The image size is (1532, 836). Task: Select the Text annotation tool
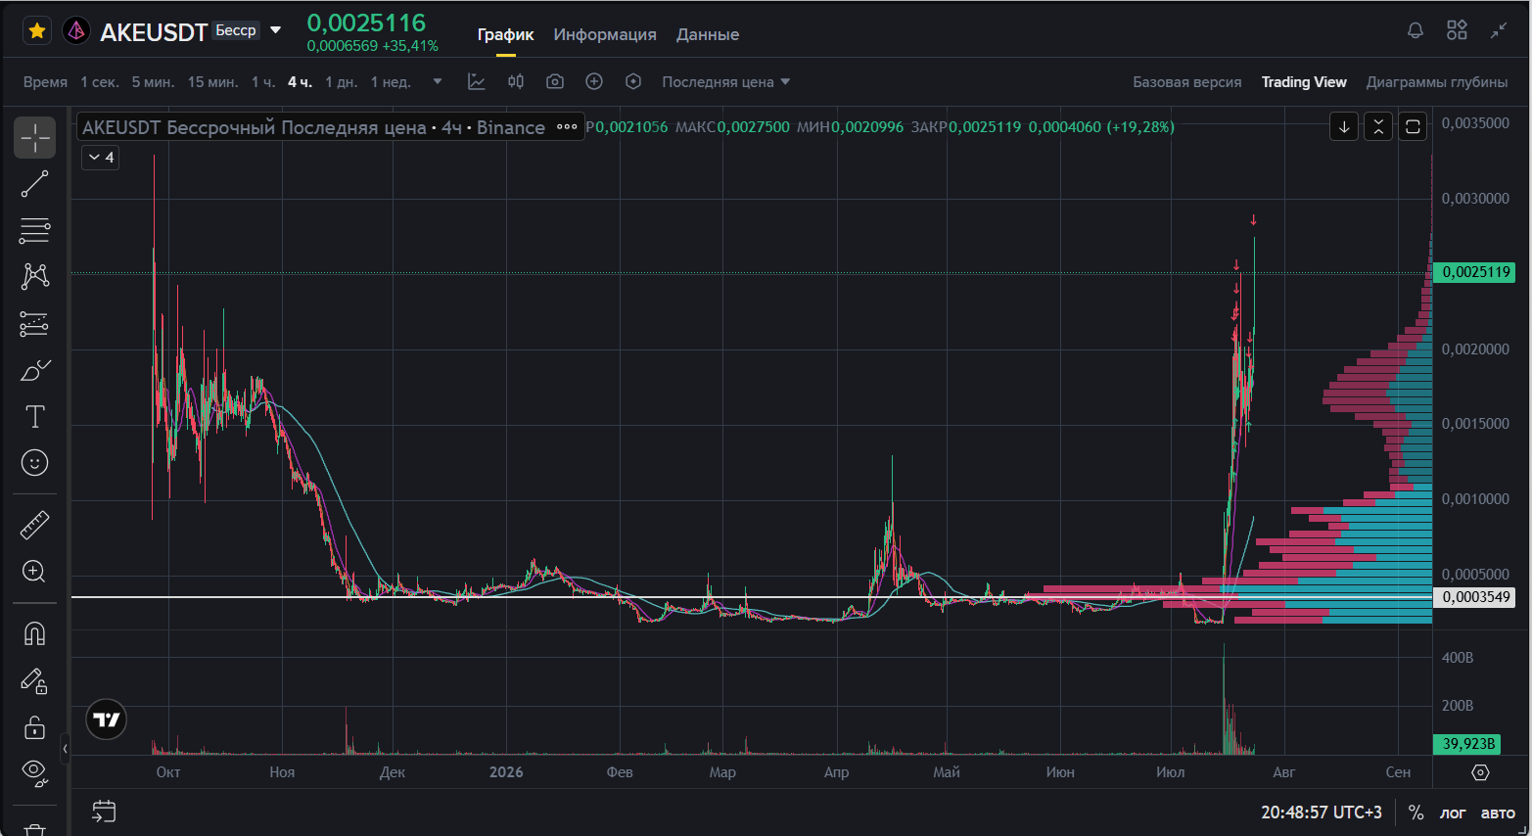point(34,416)
